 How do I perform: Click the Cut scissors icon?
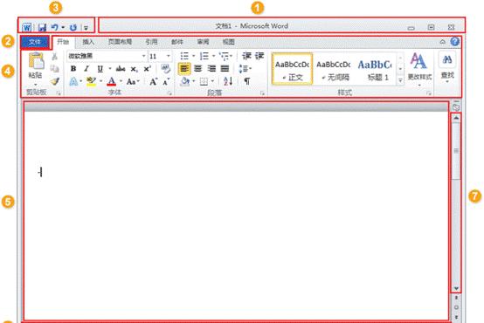tap(55, 56)
